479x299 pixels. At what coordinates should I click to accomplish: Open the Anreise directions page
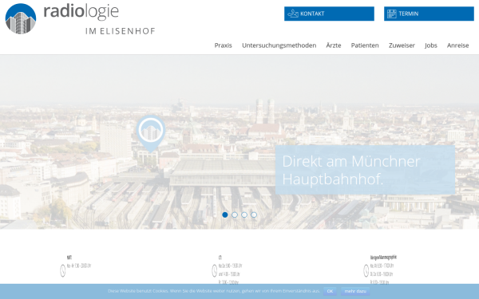[x=457, y=45]
